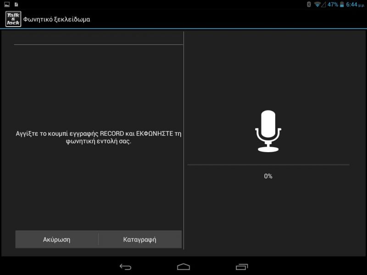
Task: Tap the battery status icon
Action: point(342,5)
